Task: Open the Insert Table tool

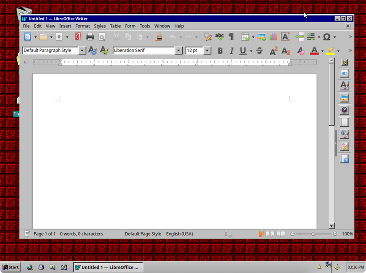Action: point(245,37)
